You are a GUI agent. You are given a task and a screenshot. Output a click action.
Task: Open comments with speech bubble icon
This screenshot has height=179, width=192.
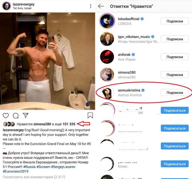(16, 115)
